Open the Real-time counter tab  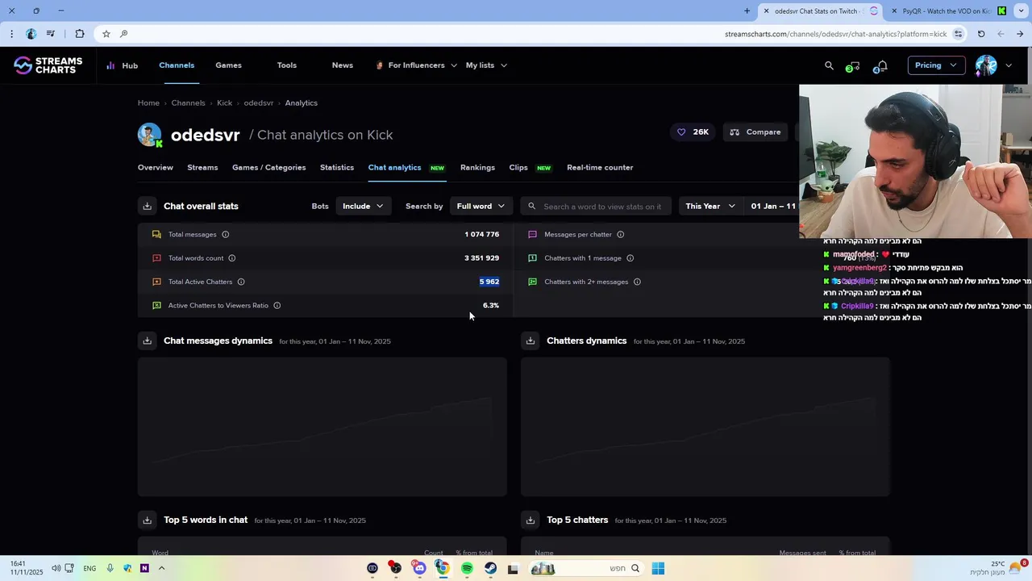[x=600, y=168]
